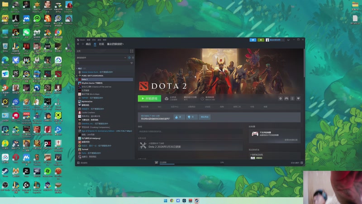Select Goose Goose Duck in library list
This screenshot has height=204, width=362.
click(105, 72)
